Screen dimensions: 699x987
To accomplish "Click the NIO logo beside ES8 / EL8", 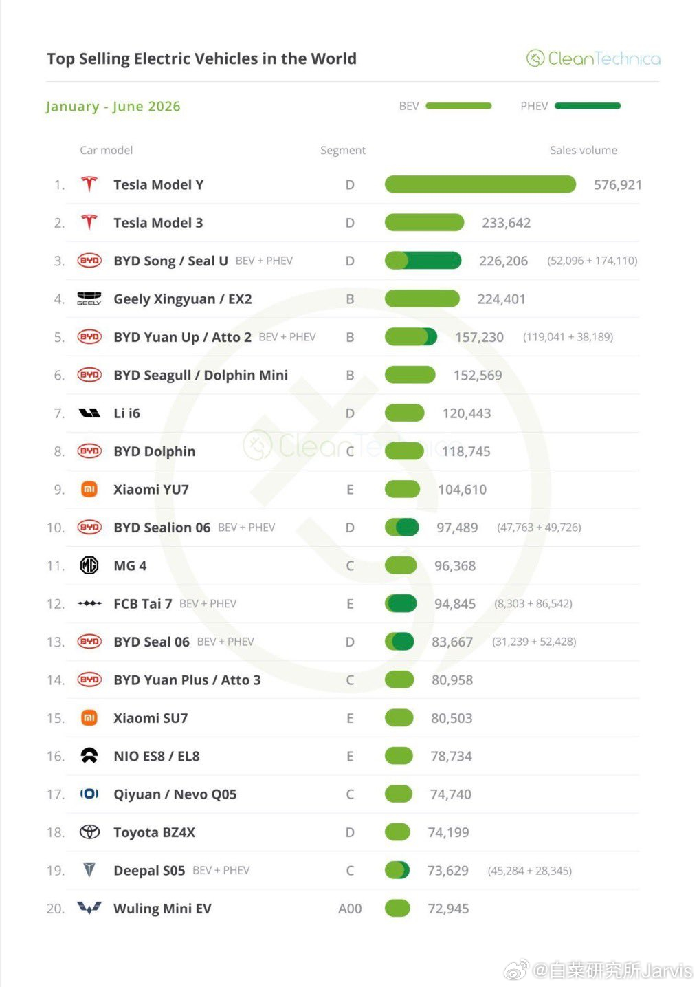I will [x=89, y=756].
